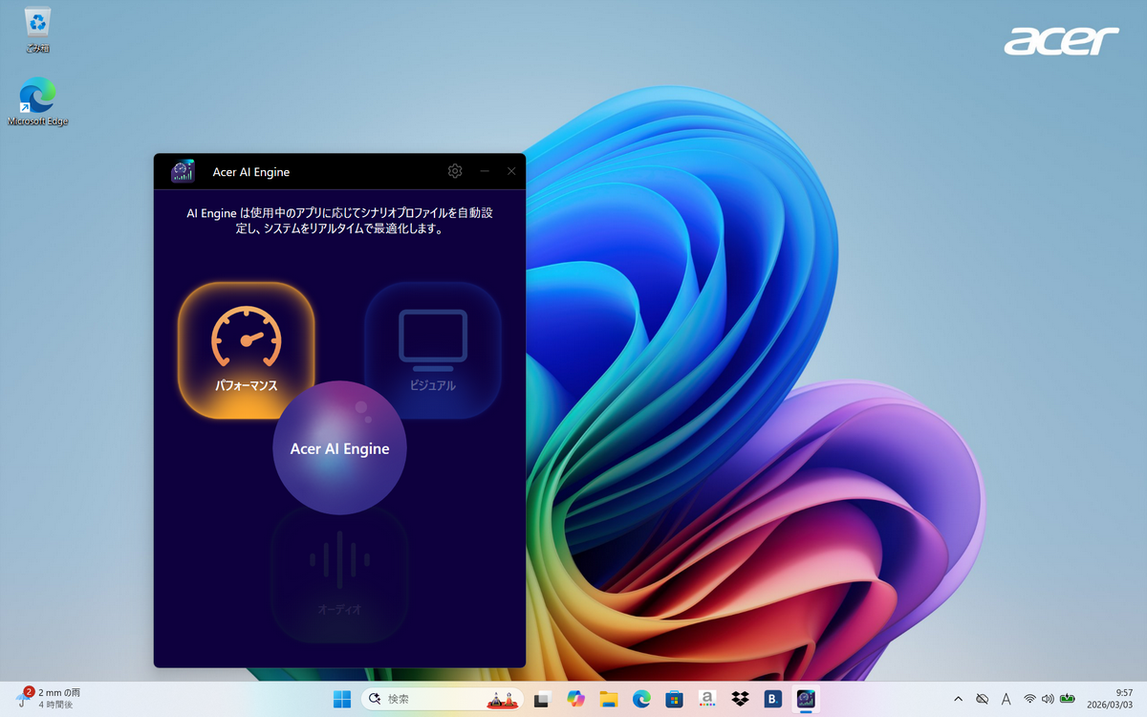The width and height of the screenshot is (1147, 717).
Task: Click the search highlights doll image in search box
Action: [x=501, y=700]
